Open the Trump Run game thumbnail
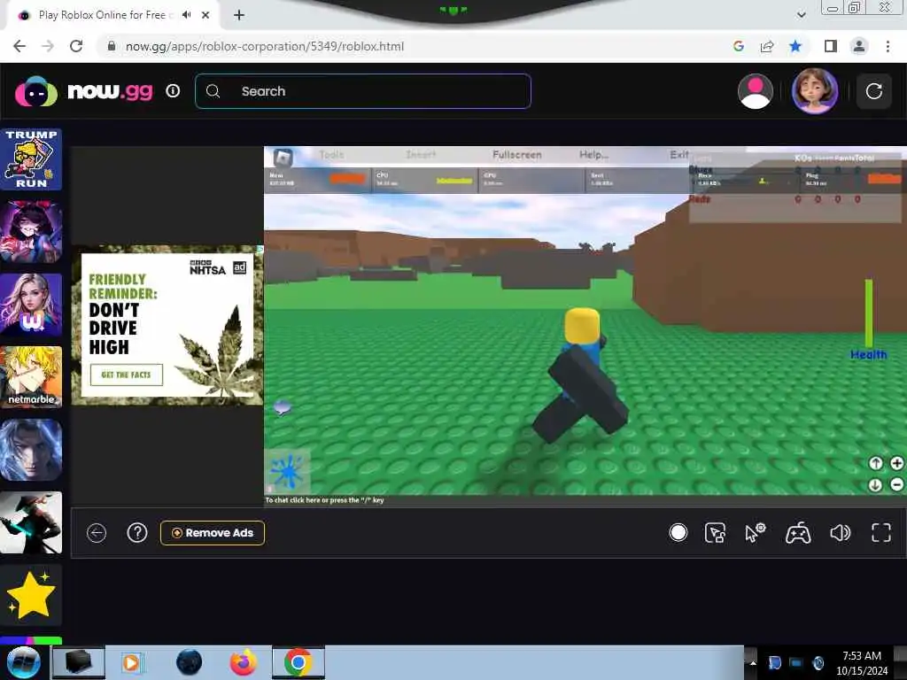 pos(31,159)
